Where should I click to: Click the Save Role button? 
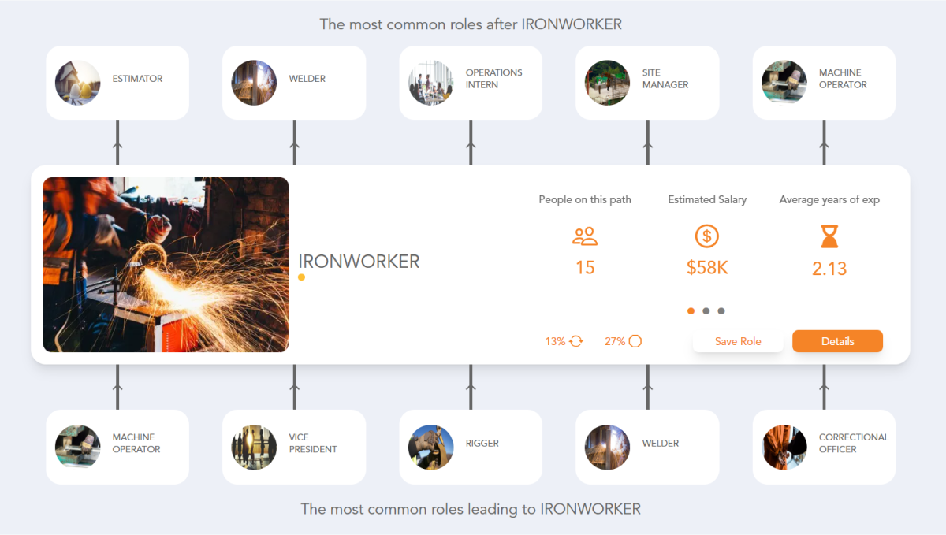738,341
